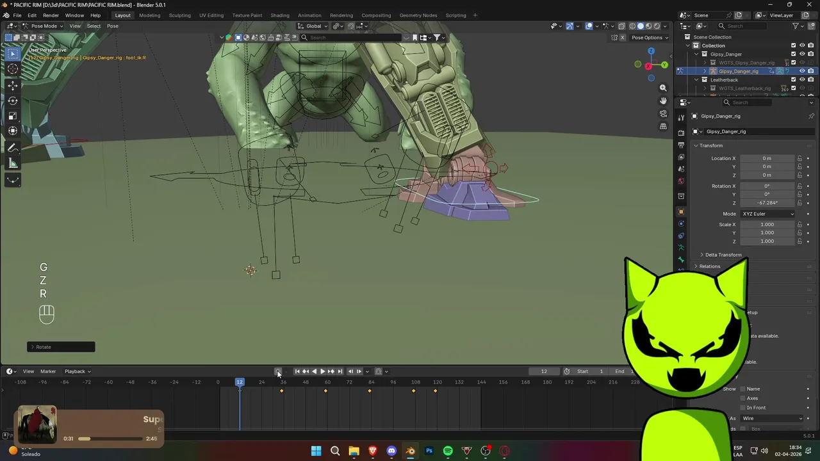Click the keyframe diamond near frame 60

pos(325,391)
